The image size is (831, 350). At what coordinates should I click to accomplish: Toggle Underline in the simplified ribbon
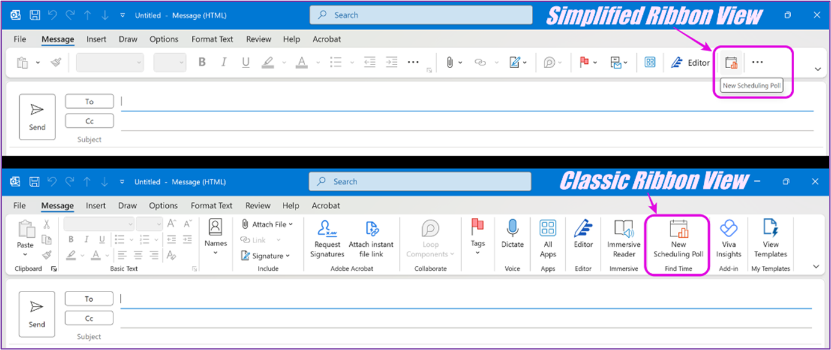[245, 62]
